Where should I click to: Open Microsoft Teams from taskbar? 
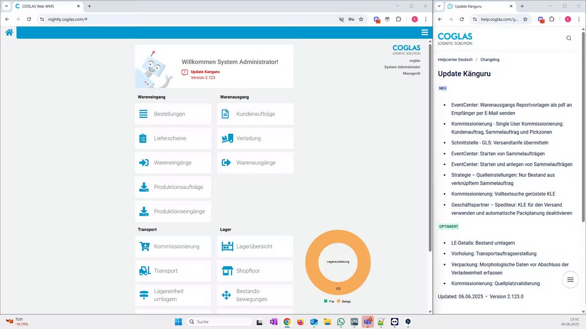368,322
